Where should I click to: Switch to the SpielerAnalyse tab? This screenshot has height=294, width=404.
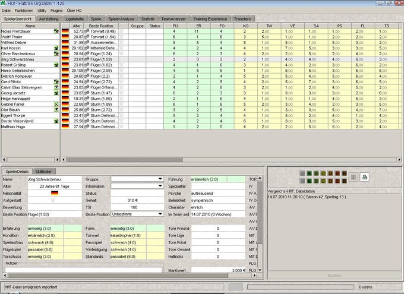coord(121,19)
